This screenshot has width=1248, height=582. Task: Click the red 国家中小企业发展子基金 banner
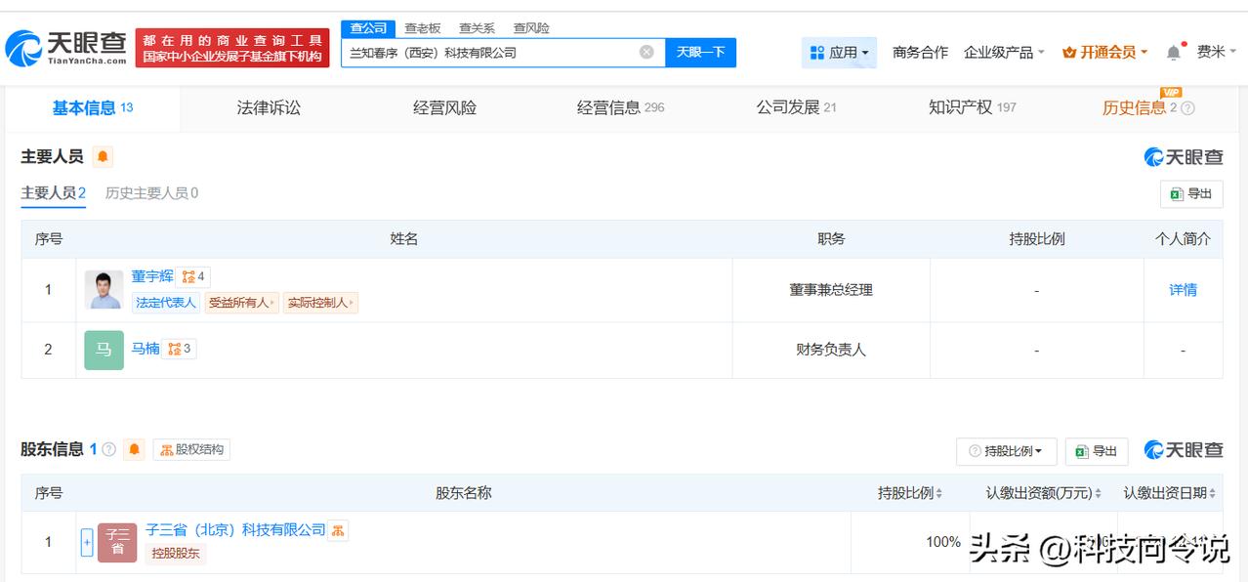232,48
